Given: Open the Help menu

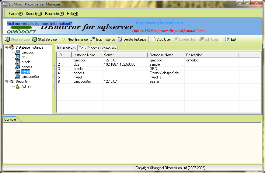Looking at the screenshot, I should 72,14.
